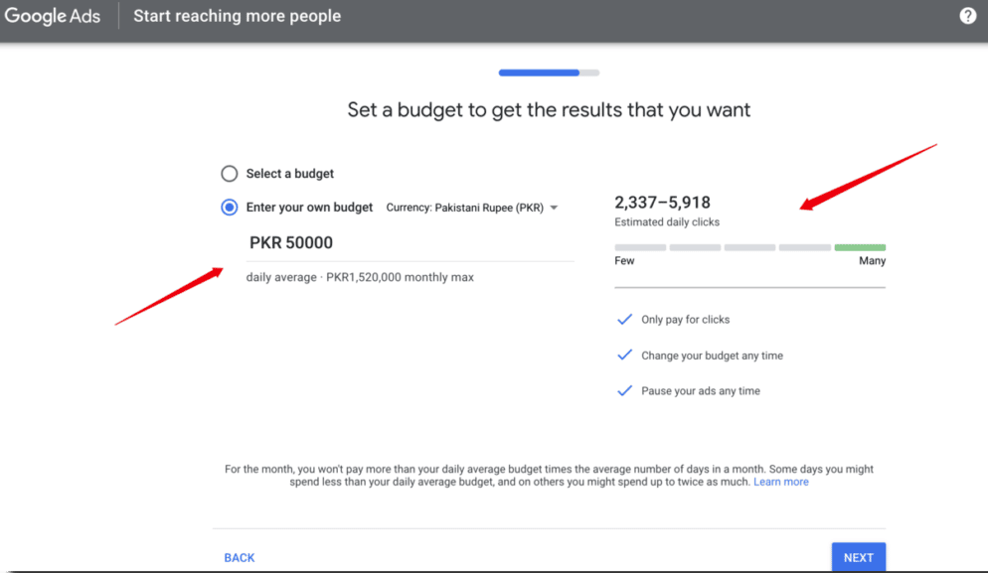Click the green 'Many' clicks estimate bar

pyautogui.click(x=860, y=247)
